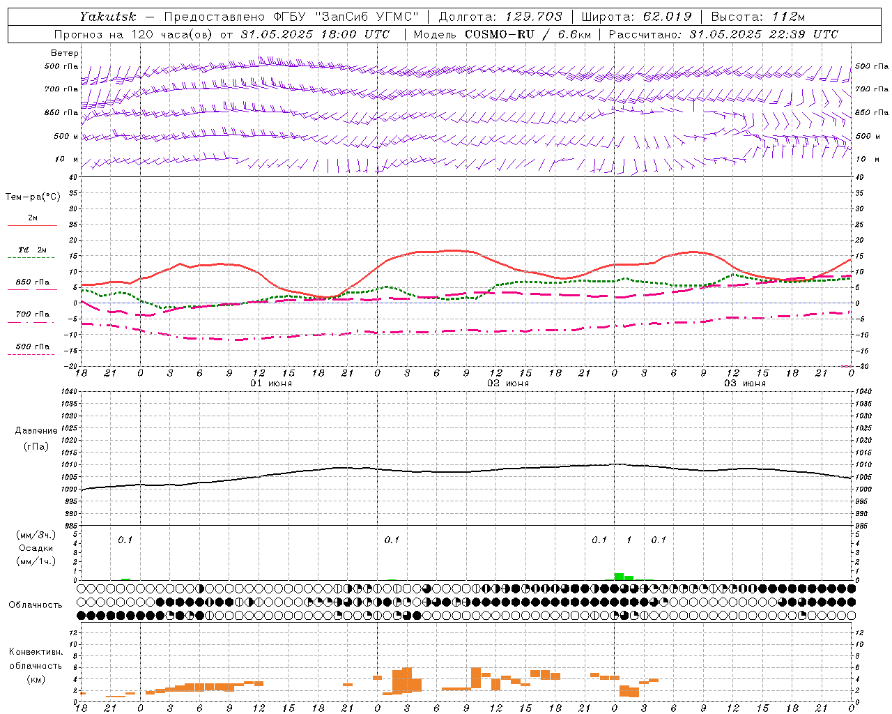Click the 'Td 2м' dew point legend label
Viewport: 892px width, 714px height.
pos(33,250)
